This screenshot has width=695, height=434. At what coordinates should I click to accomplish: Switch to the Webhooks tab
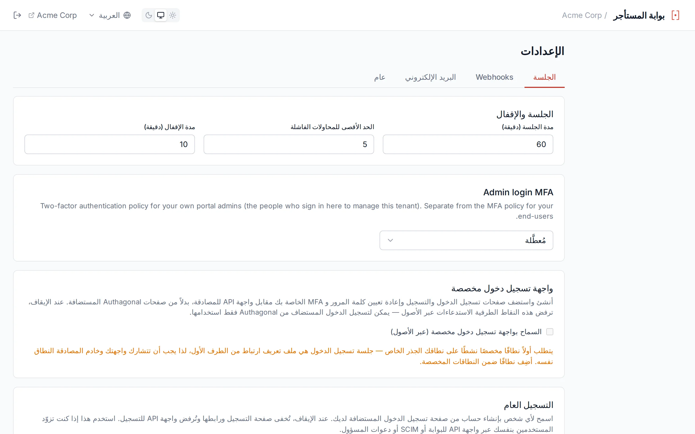click(494, 77)
